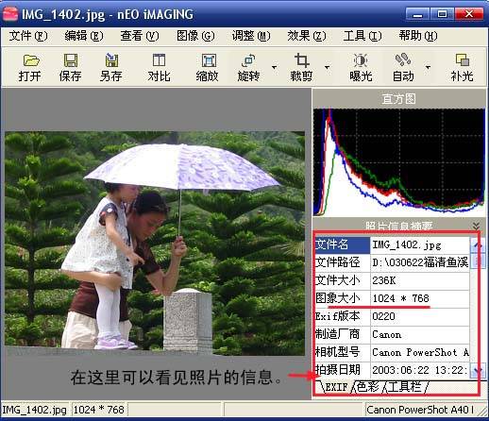489x421 pixels.
Task: Click the histogram graph
Action: (x=399, y=162)
